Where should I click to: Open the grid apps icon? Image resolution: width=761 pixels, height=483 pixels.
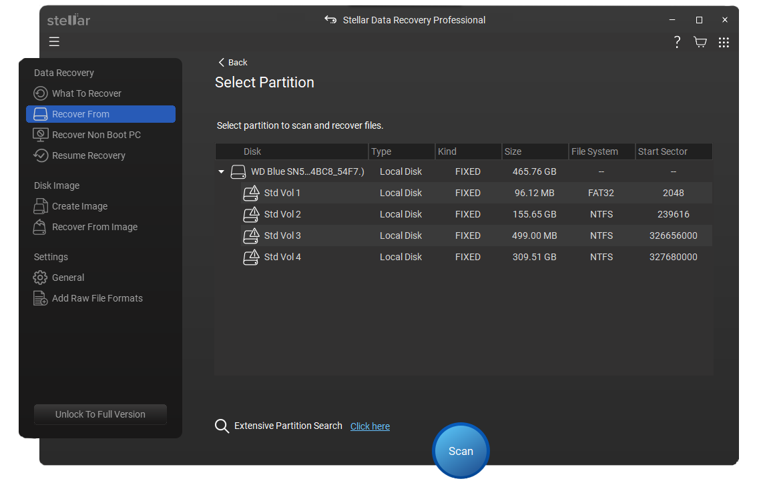point(724,42)
